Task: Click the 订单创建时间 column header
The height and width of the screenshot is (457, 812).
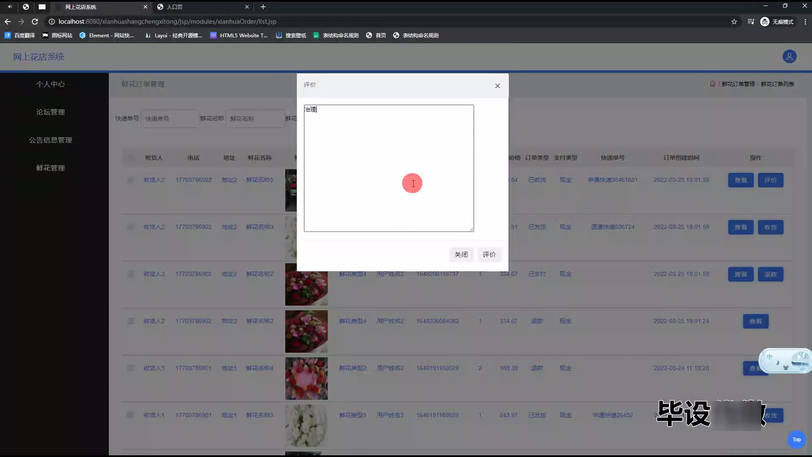Action: pos(681,158)
